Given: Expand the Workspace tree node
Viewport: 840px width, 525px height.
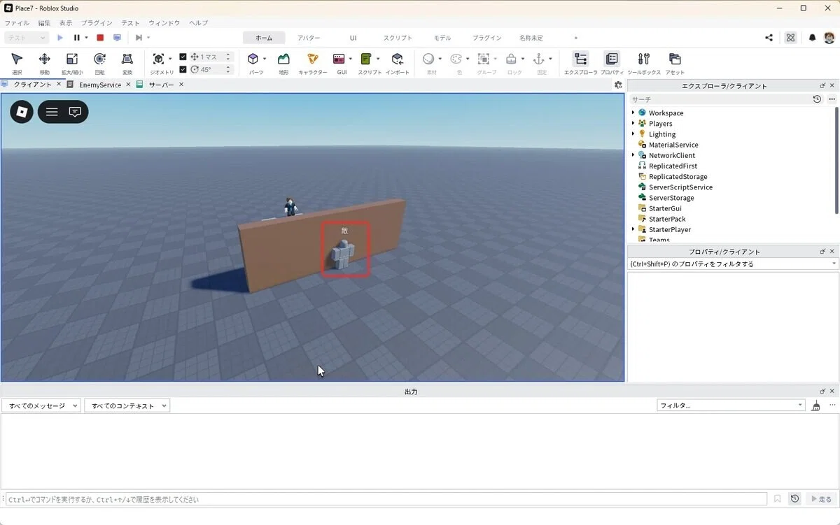Looking at the screenshot, I should [633, 113].
